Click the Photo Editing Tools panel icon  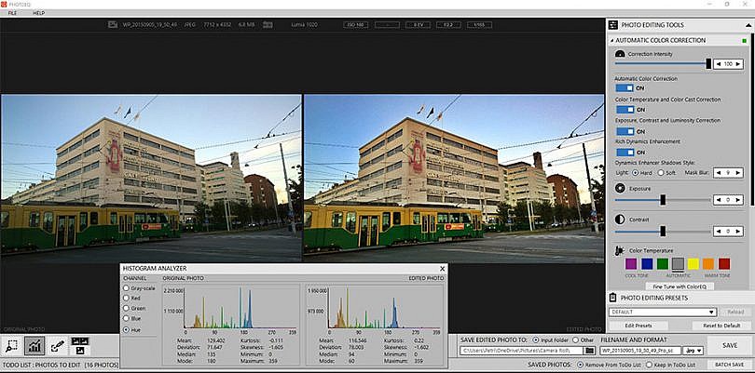613,25
